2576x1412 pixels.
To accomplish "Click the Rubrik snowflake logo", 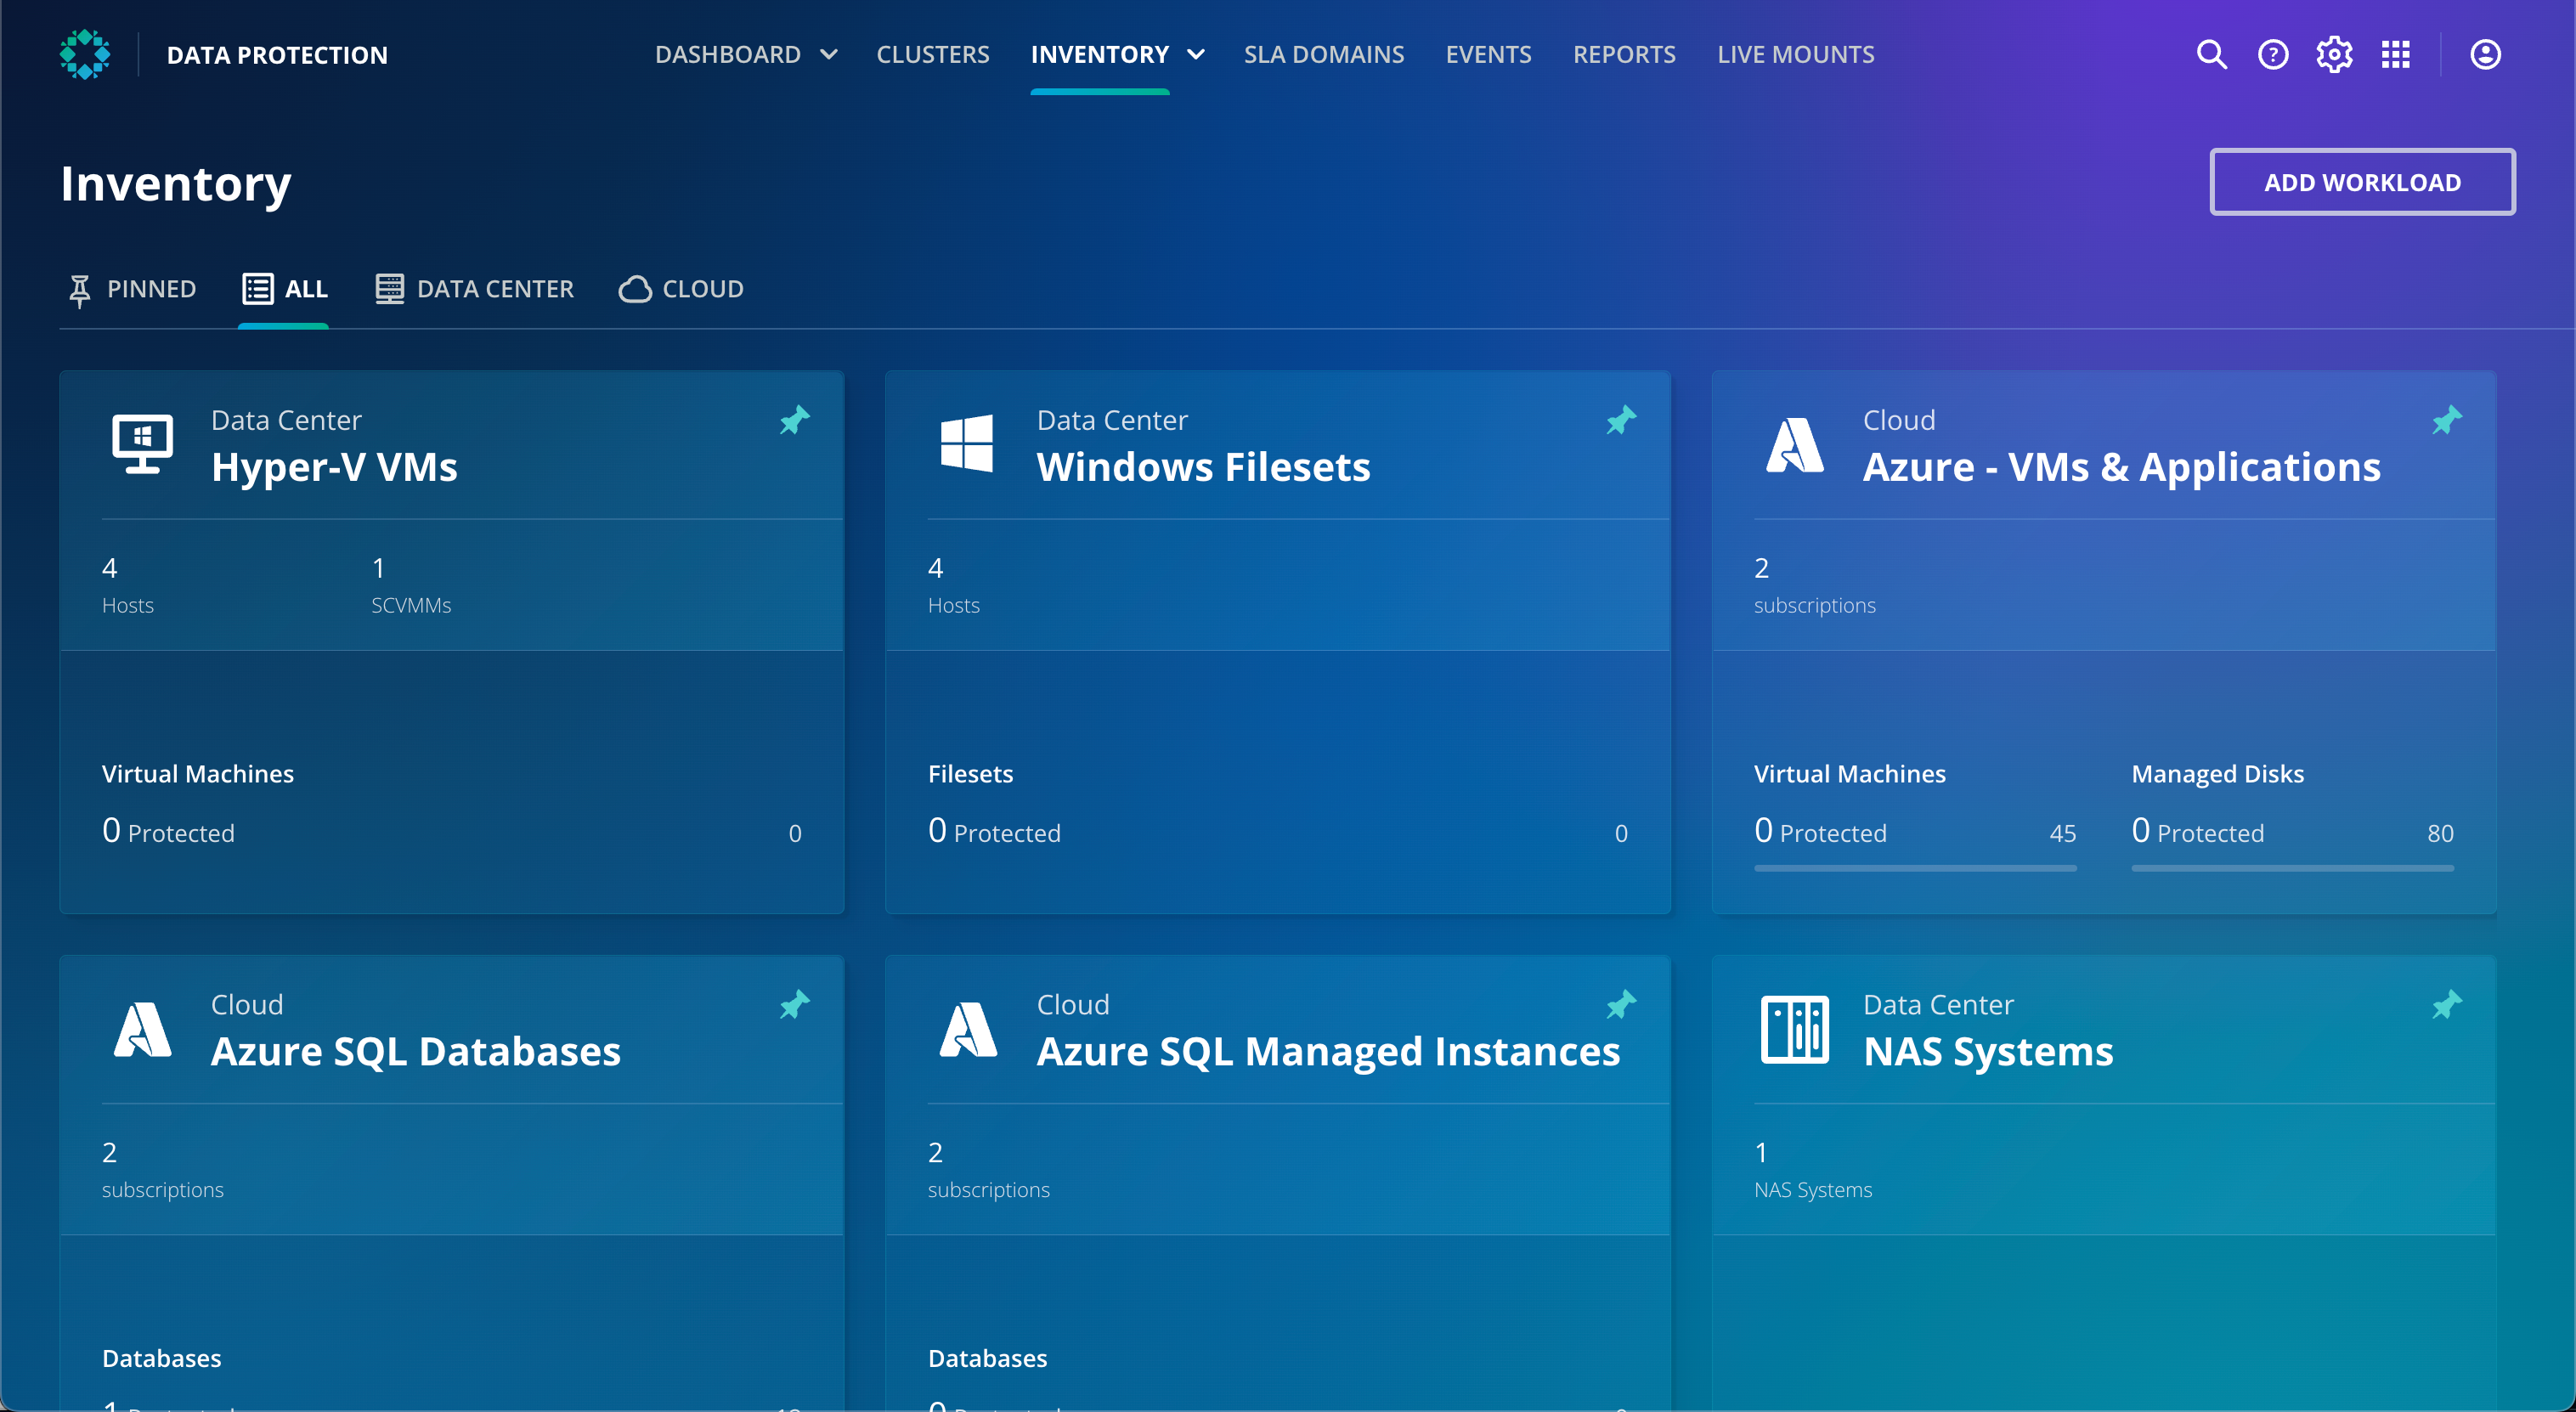I will coord(85,54).
